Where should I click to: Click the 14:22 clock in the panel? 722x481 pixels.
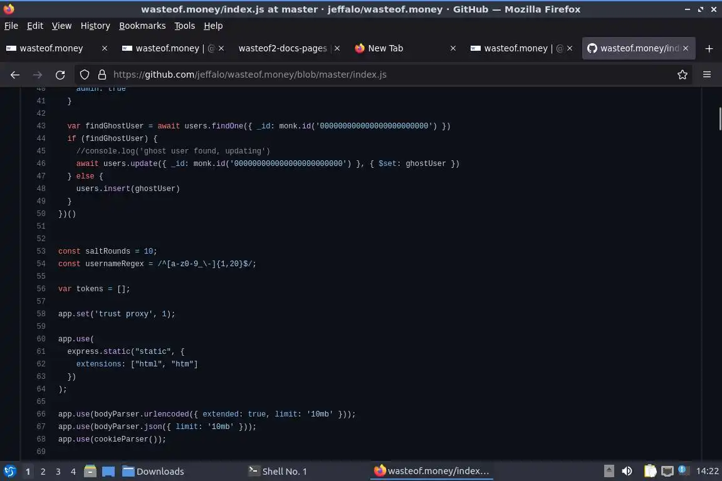[x=707, y=471]
